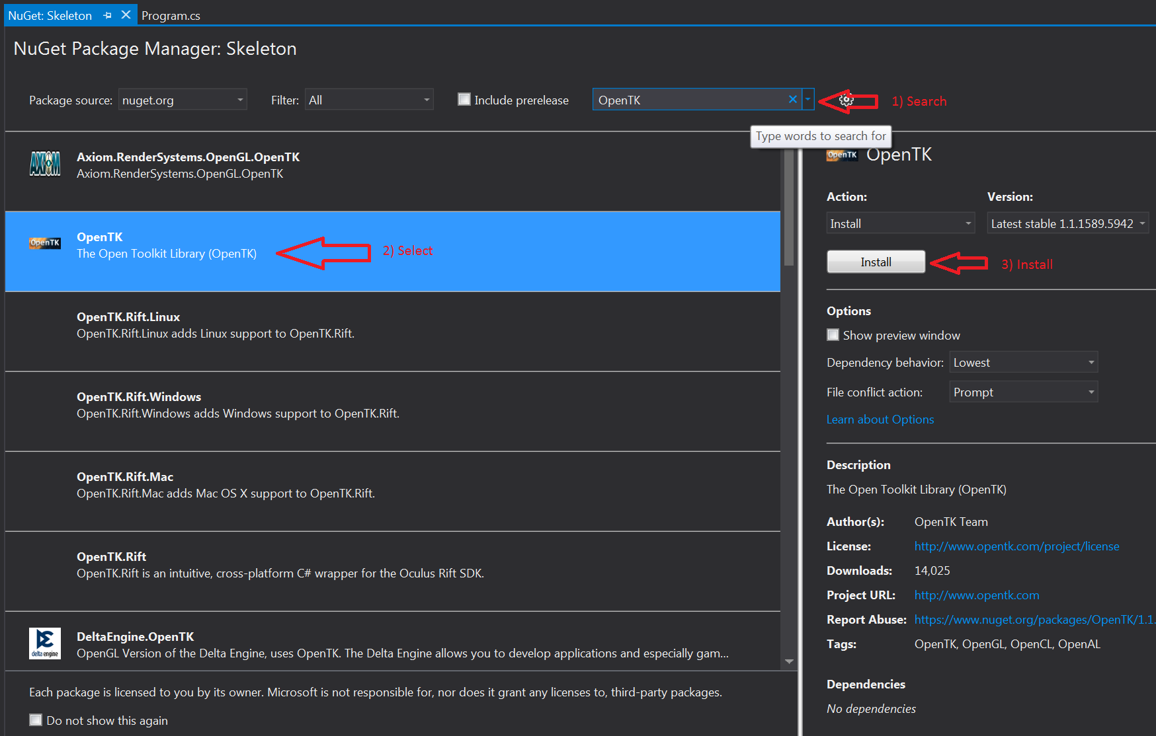Click the Axiom package logo icon
Image resolution: width=1156 pixels, height=736 pixels.
tap(45, 165)
